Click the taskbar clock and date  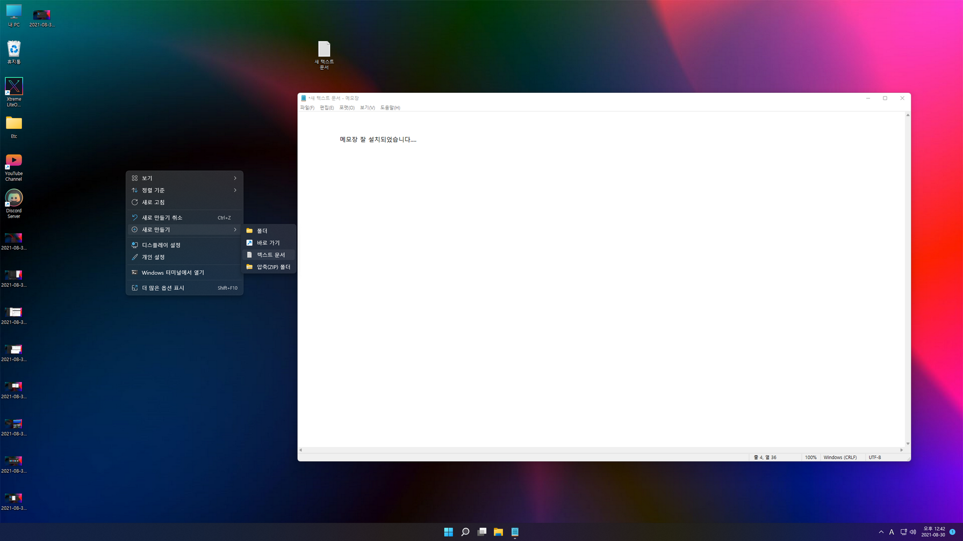click(933, 532)
